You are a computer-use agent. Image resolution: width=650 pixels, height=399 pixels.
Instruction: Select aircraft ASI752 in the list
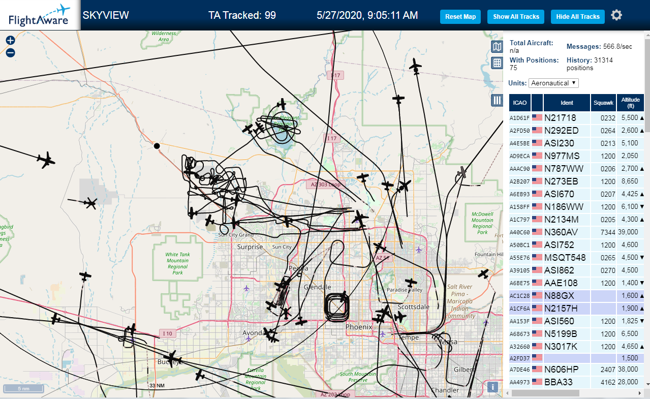577,245
